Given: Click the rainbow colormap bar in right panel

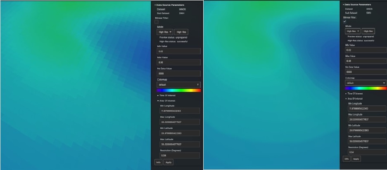Looking at the screenshot, I should 366,88.
